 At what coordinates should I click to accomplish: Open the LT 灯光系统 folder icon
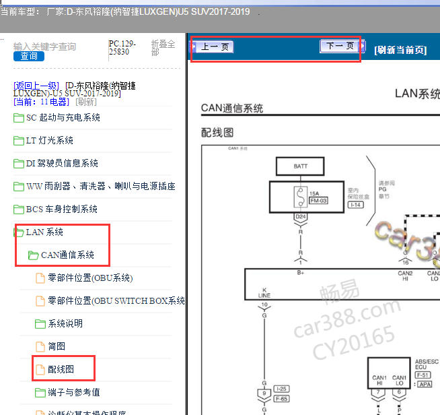tap(19, 141)
